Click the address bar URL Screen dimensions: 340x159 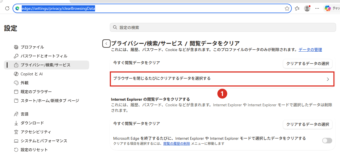59,8
